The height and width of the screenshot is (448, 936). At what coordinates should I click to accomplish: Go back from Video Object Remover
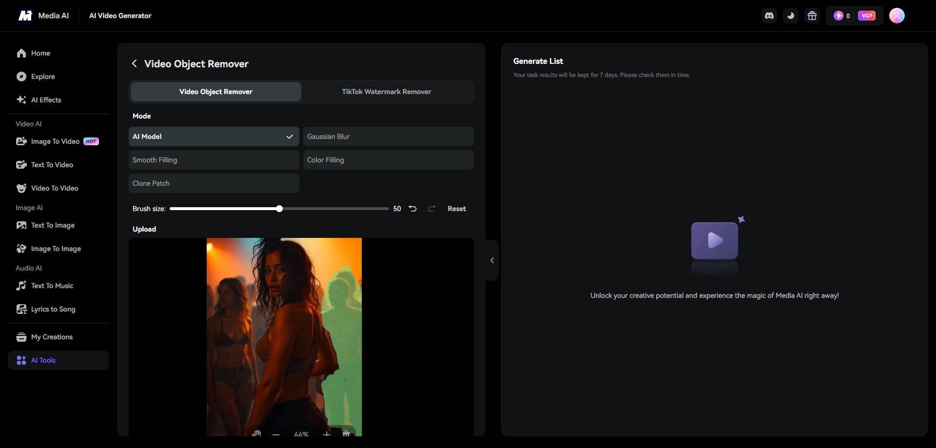coord(134,64)
